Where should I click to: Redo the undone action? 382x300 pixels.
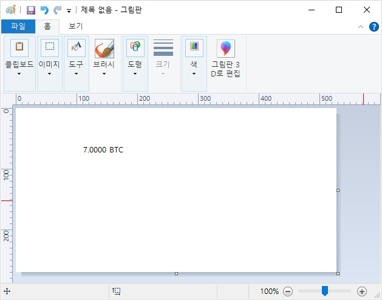(58, 10)
